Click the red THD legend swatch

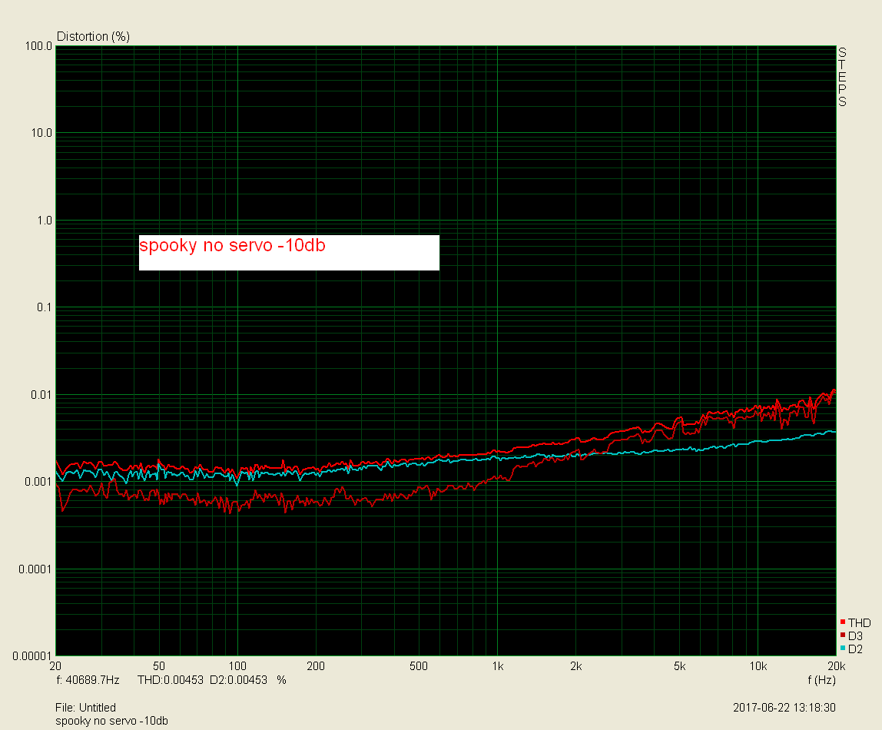843,622
